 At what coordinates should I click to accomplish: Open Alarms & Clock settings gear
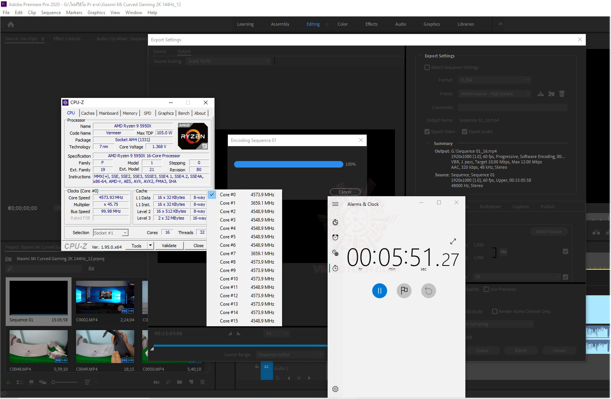(335, 389)
